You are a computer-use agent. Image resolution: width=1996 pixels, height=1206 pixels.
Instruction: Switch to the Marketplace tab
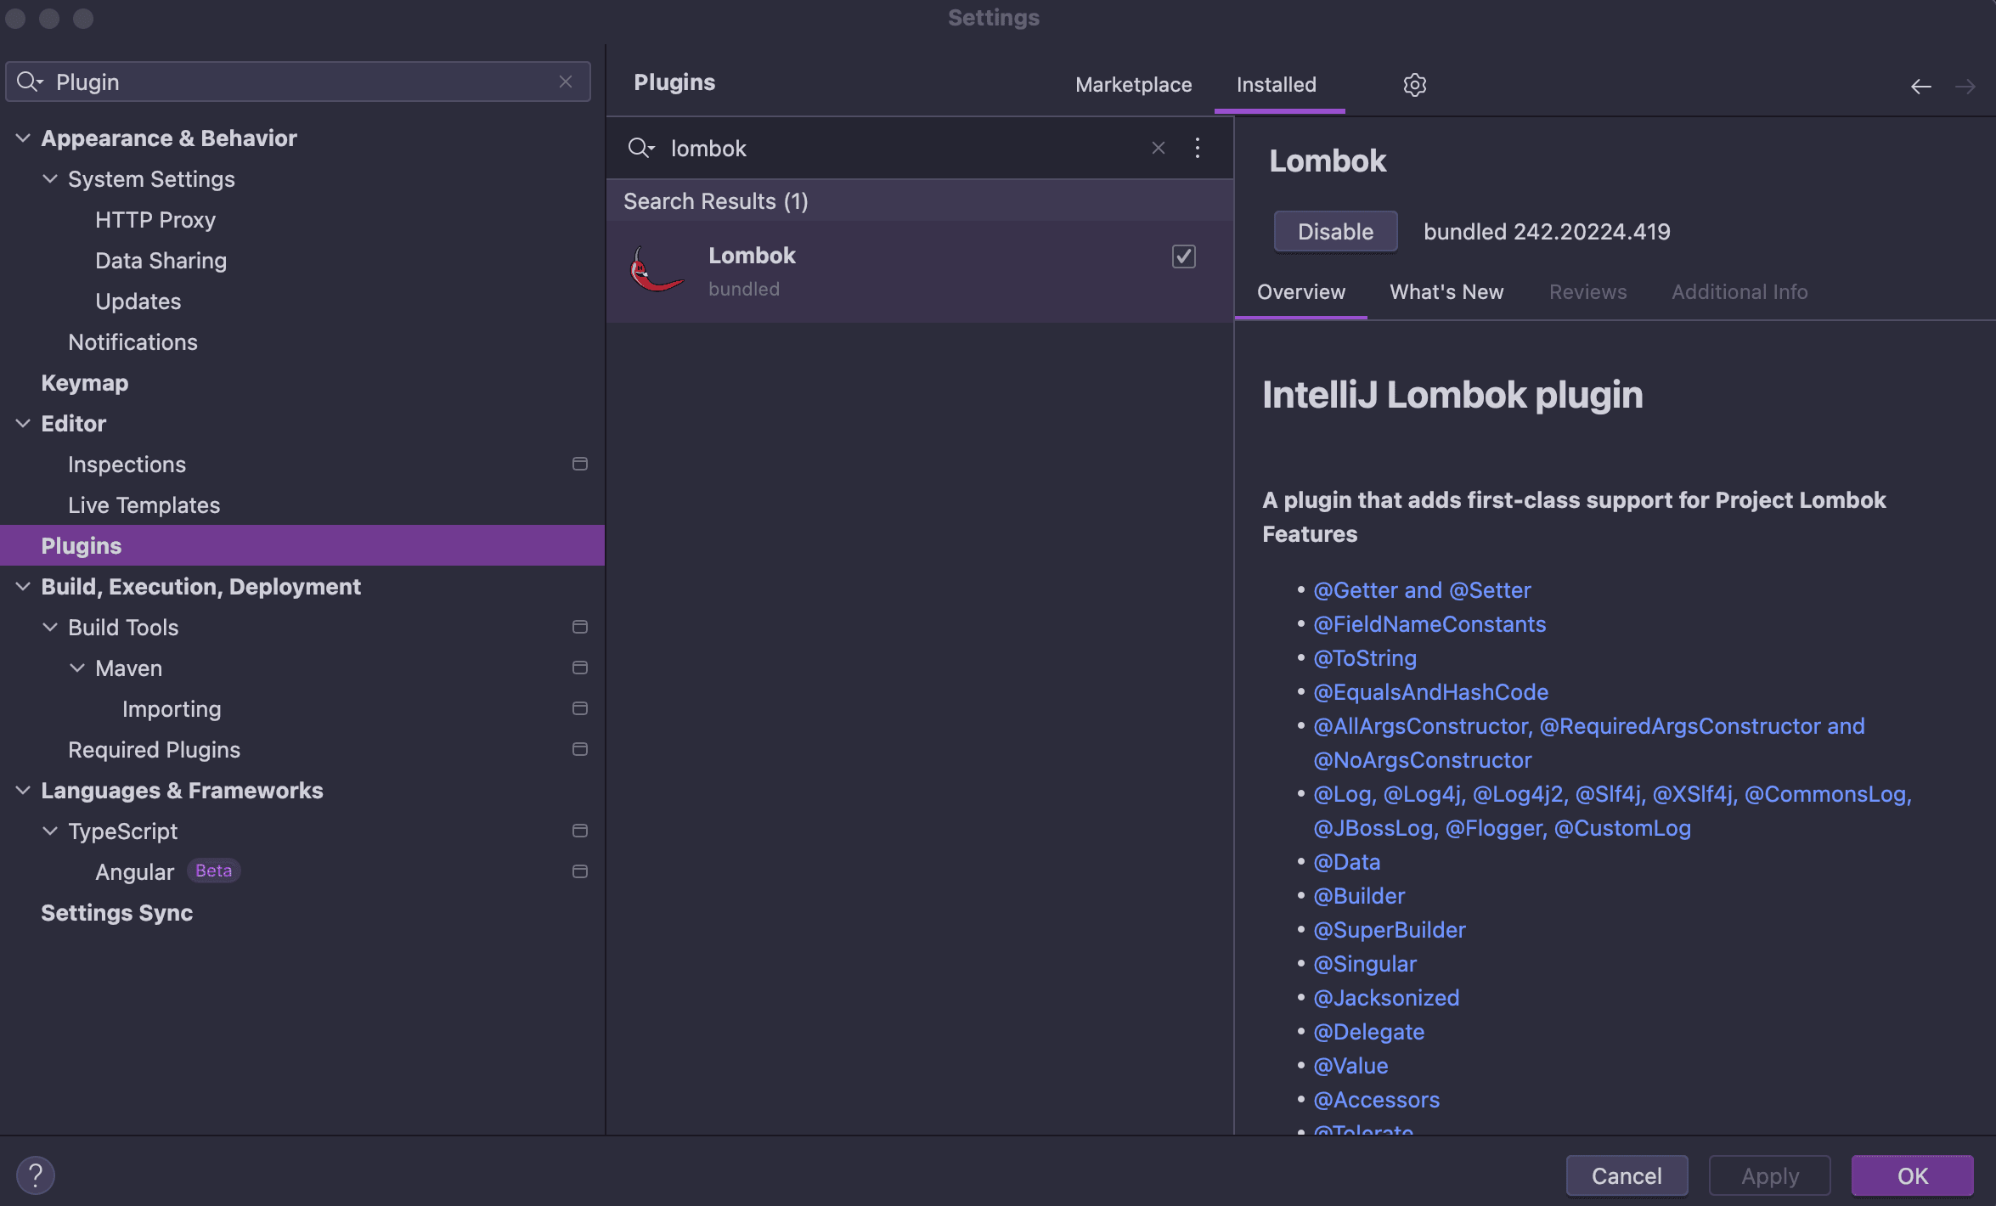1133,85
